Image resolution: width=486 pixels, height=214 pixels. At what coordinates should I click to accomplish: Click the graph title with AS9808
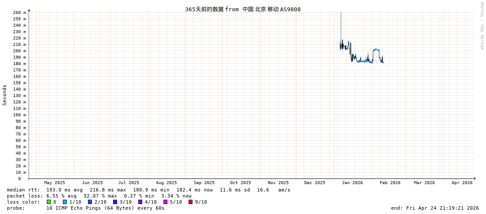pyautogui.click(x=243, y=9)
